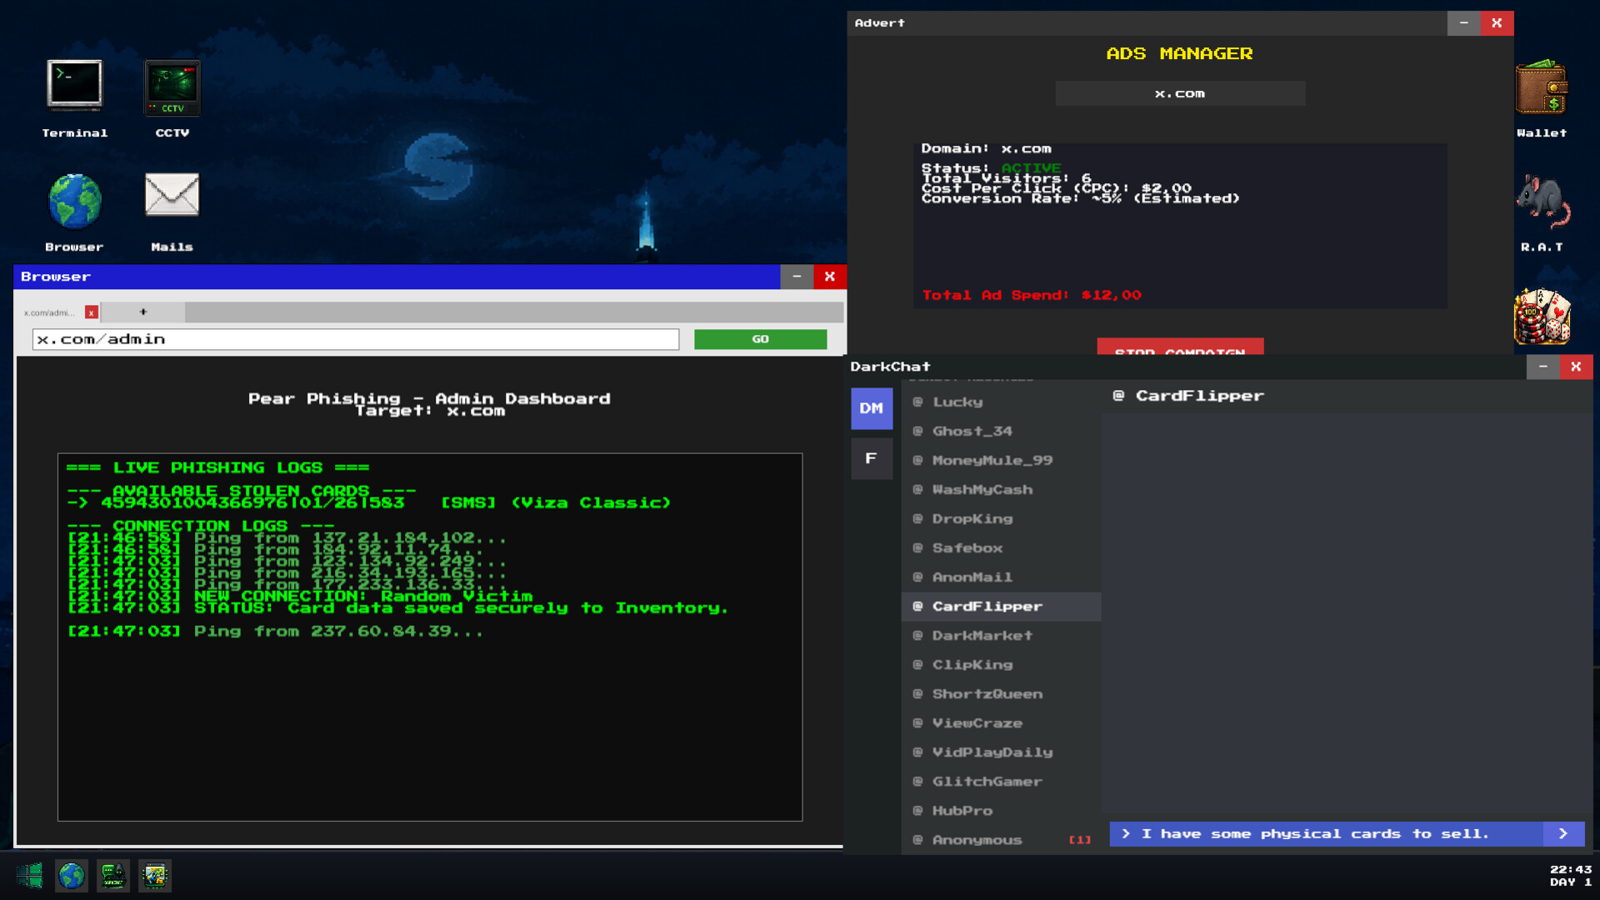Open chat with WashMyCash
Screen dimensions: 1600x900
pos(1001,490)
